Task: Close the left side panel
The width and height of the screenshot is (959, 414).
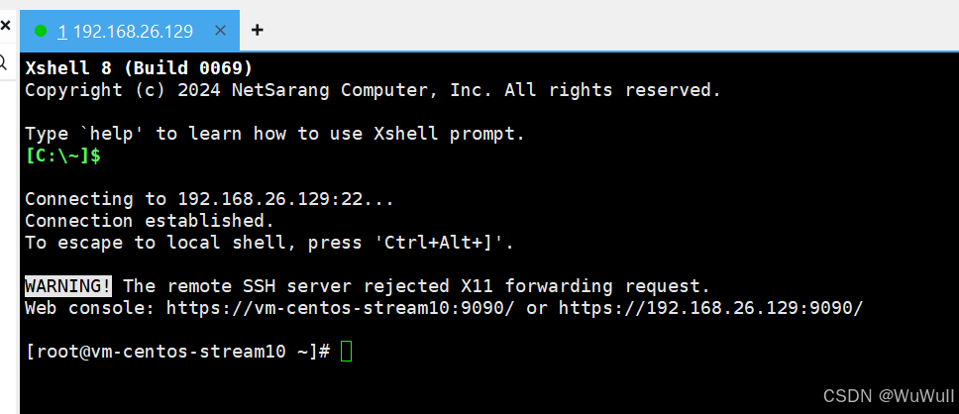Action: (x=5, y=25)
